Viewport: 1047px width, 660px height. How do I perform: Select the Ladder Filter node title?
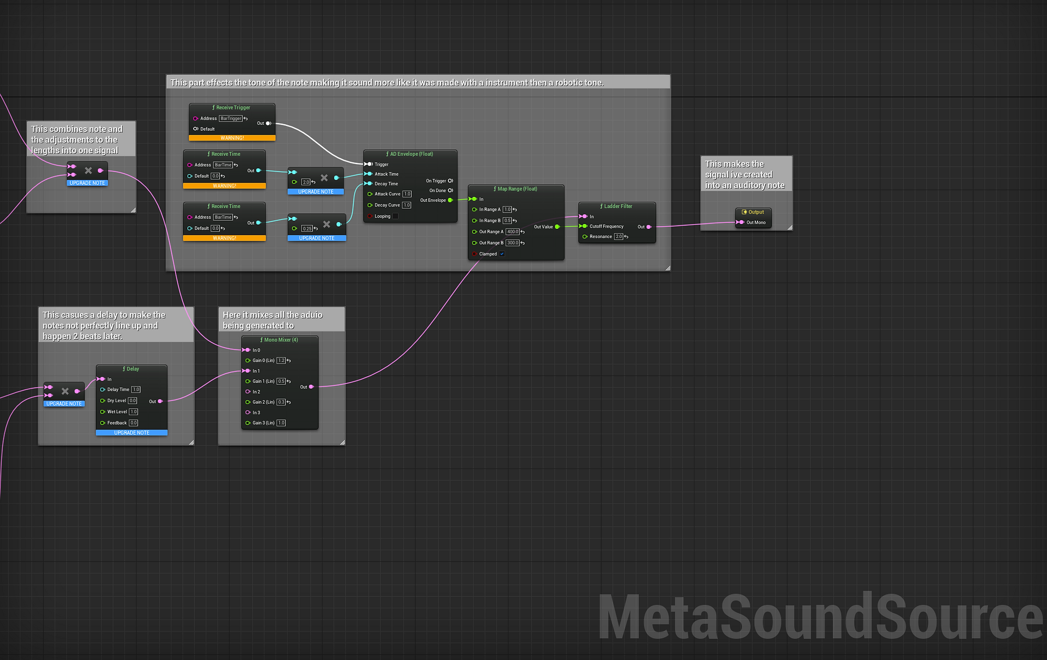click(x=618, y=207)
